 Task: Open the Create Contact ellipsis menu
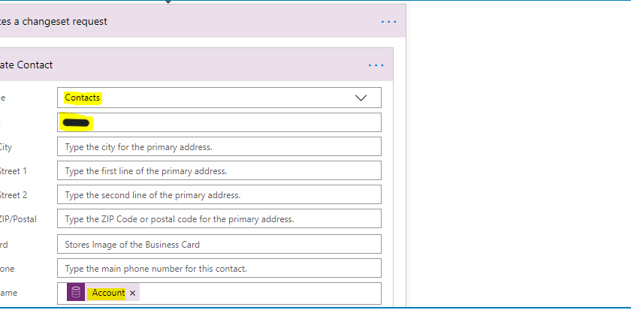click(x=376, y=65)
